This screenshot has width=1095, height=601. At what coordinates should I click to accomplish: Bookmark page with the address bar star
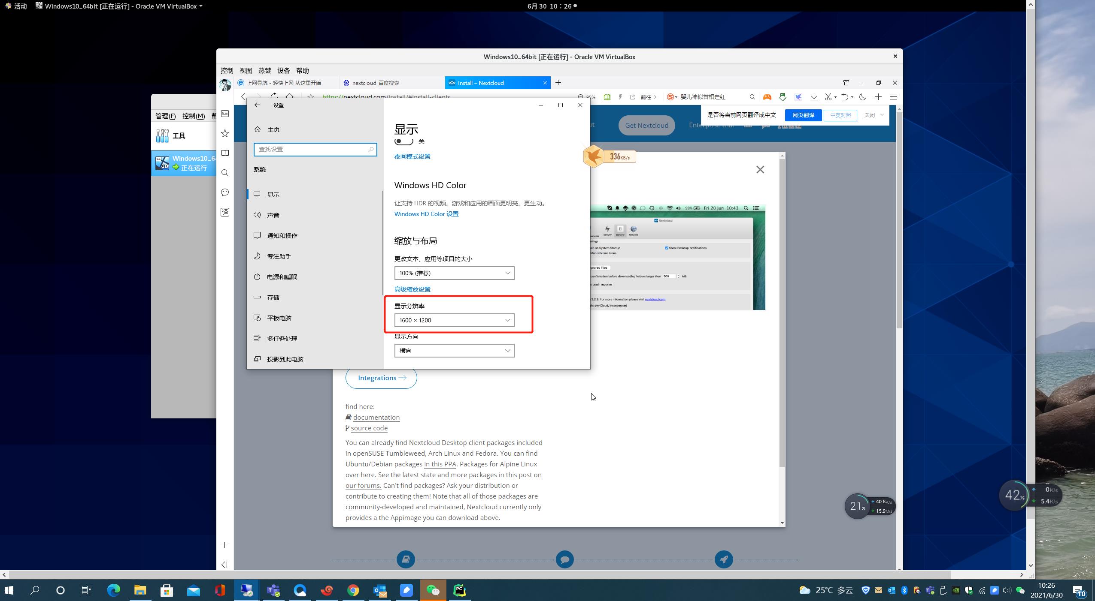311,97
